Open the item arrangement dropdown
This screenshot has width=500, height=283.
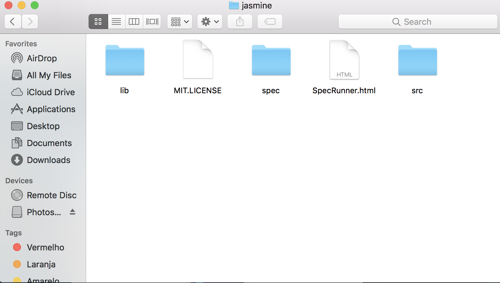point(180,22)
